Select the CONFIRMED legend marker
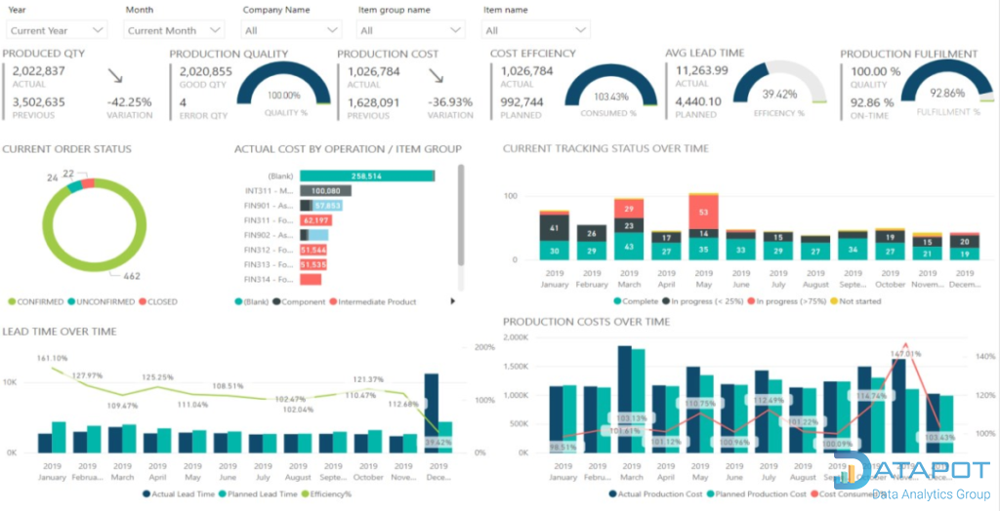The image size is (1000, 511). click(x=12, y=302)
